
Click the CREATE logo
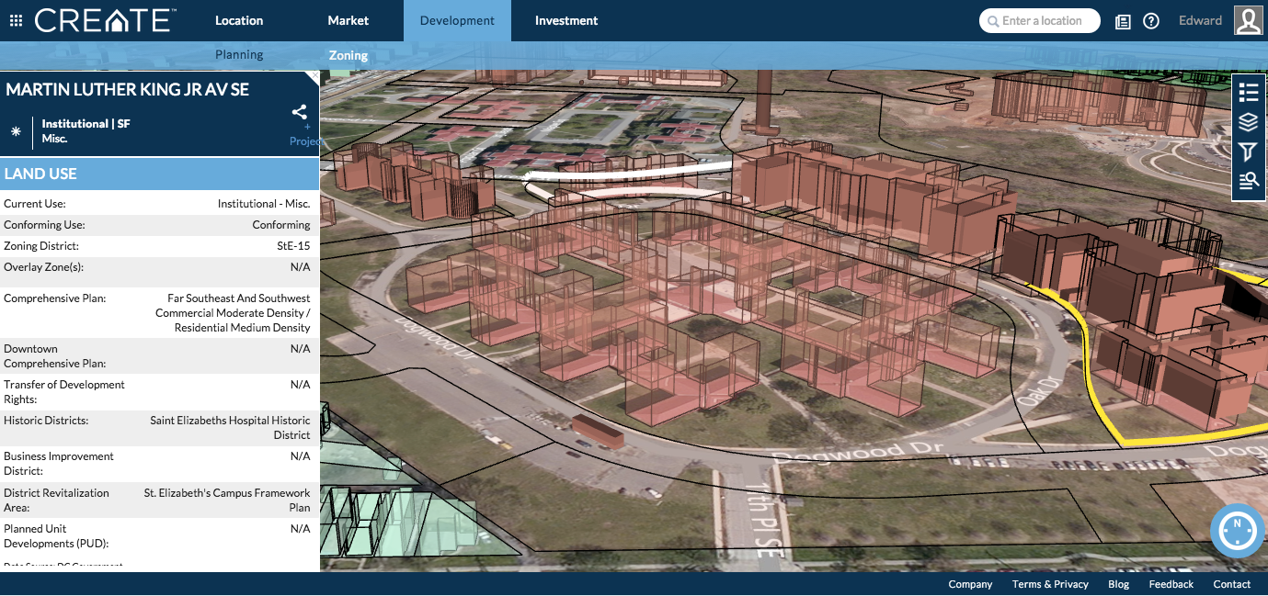(x=105, y=20)
